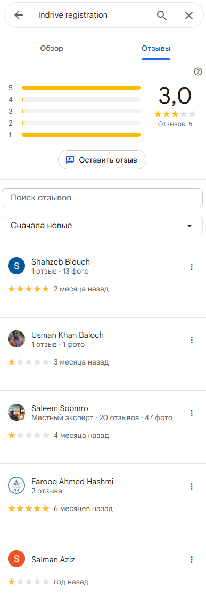Open the rating help question mark icon
Image resolution: width=206 pixels, height=611 pixels.
pyautogui.click(x=198, y=71)
